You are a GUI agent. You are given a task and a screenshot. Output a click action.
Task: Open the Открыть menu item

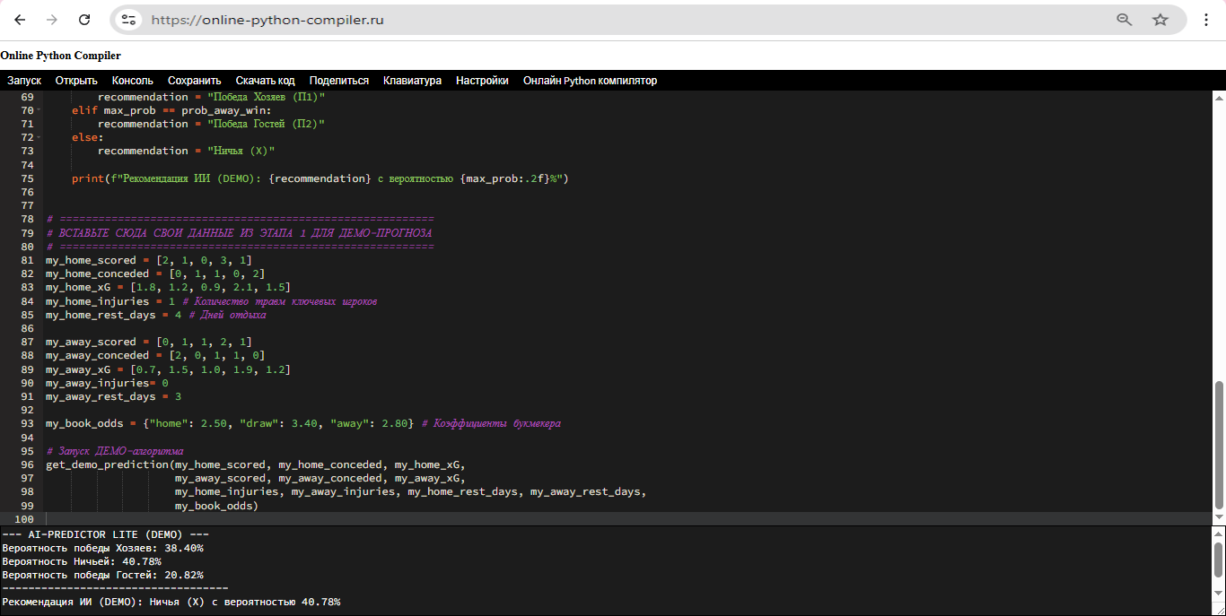coord(76,81)
